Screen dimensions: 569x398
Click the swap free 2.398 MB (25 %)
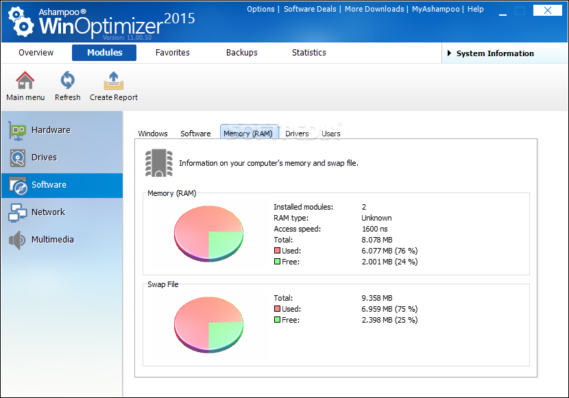(389, 320)
